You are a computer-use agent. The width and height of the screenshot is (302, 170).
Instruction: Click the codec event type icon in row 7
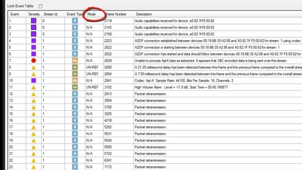point(75,61)
